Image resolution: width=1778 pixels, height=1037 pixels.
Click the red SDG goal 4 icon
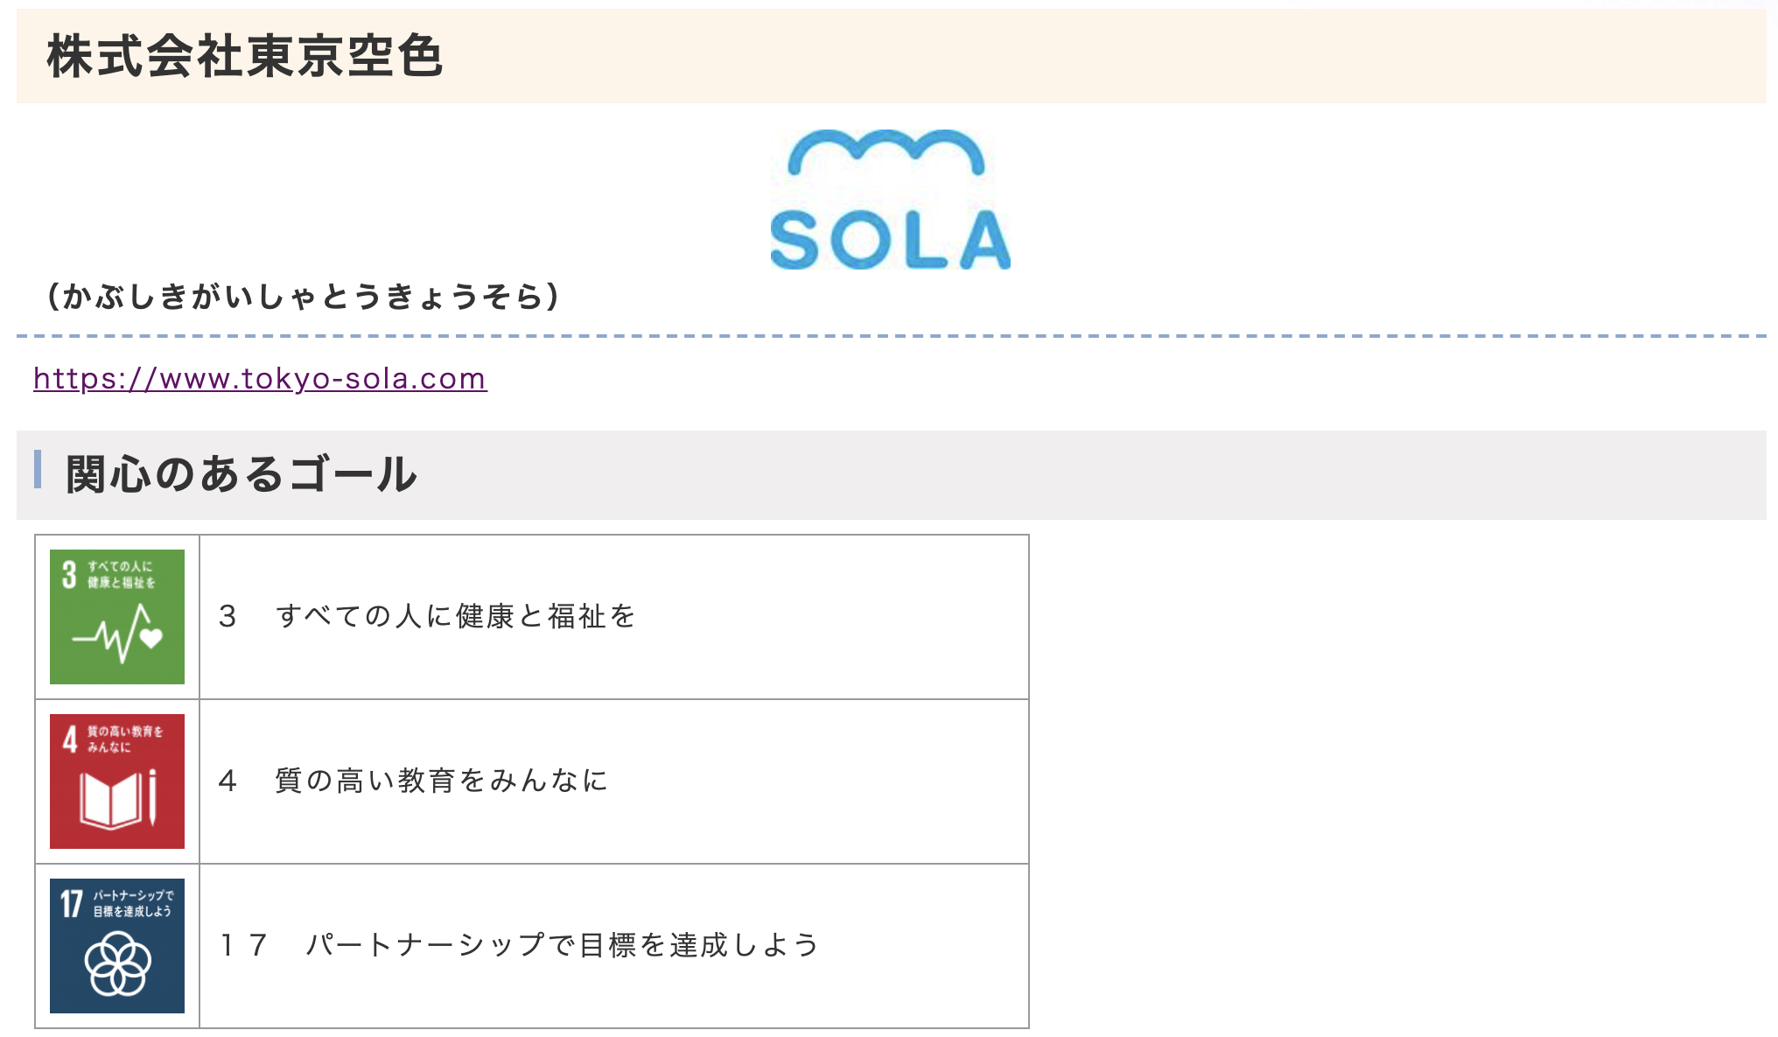click(x=117, y=781)
